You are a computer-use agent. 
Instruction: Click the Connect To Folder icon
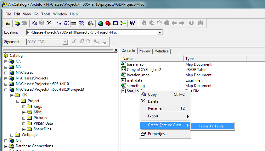click(17, 23)
